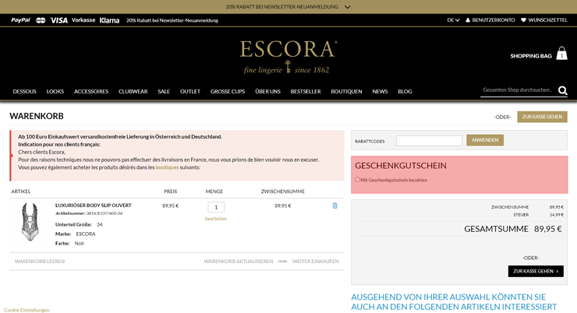Open the Grosse Cups menu
This screenshot has height=313, width=577.
228,91
